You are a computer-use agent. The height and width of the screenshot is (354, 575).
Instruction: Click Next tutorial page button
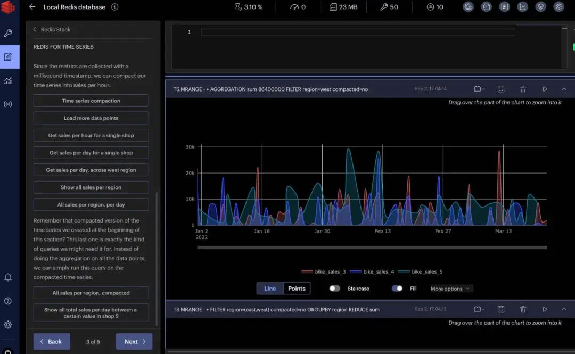(134, 342)
